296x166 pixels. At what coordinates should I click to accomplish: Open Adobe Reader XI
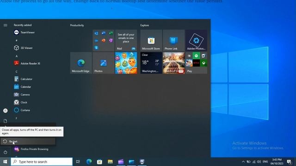27,64
